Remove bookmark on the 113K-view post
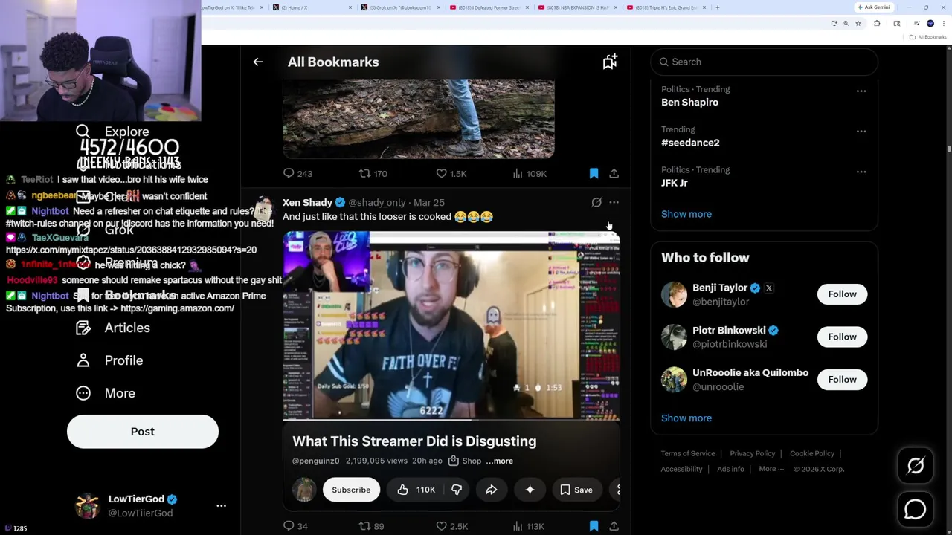952x535 pixels. click(x=594, y=526)
